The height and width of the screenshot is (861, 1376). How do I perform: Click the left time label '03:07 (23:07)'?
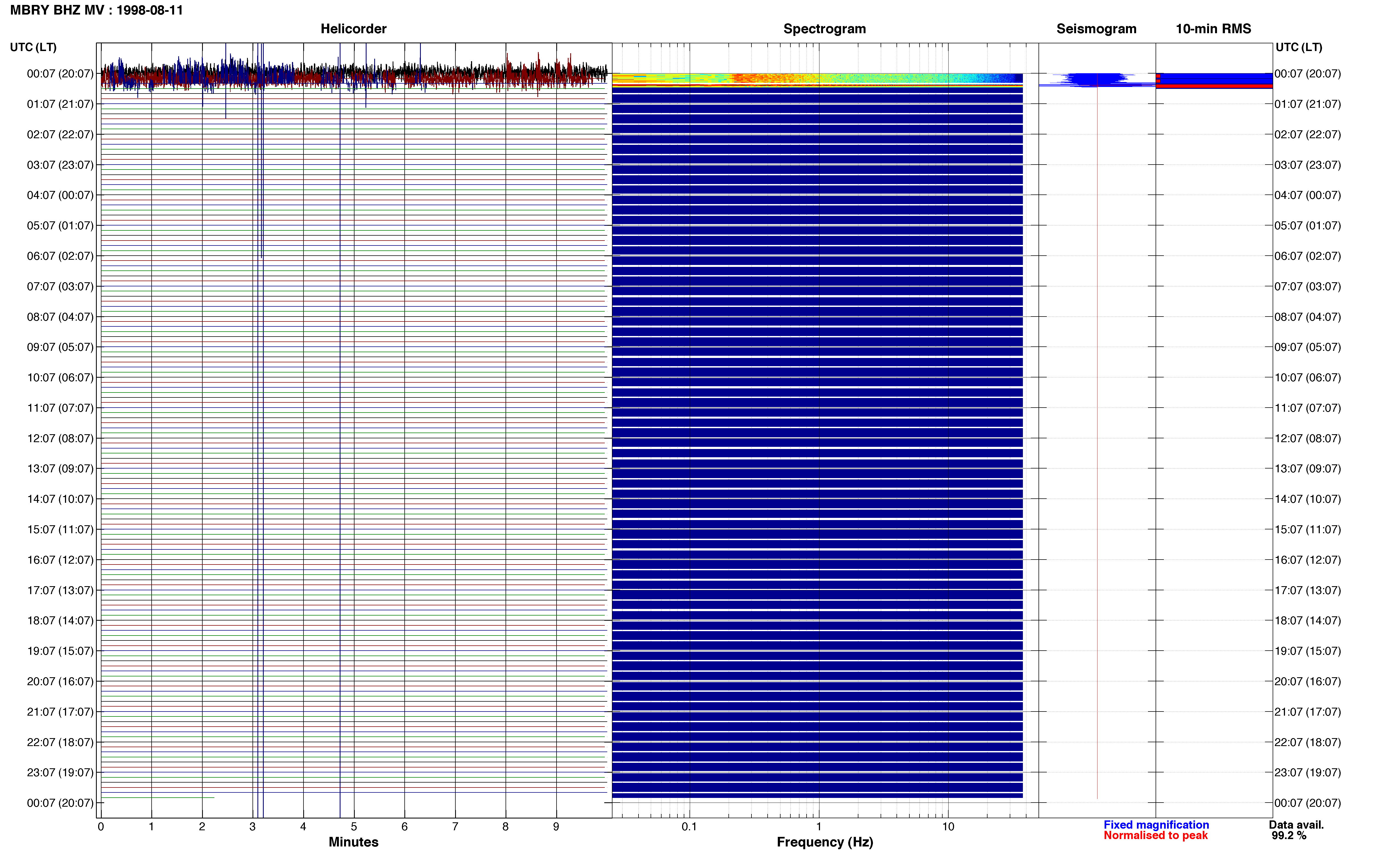pos(60,165)
